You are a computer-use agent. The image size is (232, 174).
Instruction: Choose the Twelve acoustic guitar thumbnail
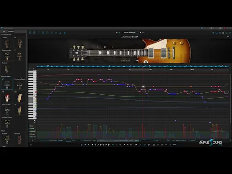pyautogui.click(x=7, y=68)
